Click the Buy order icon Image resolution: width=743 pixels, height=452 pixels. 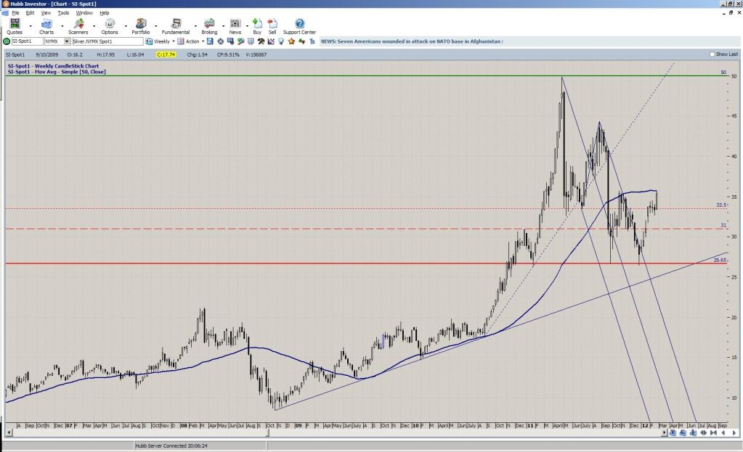(257, 25)
